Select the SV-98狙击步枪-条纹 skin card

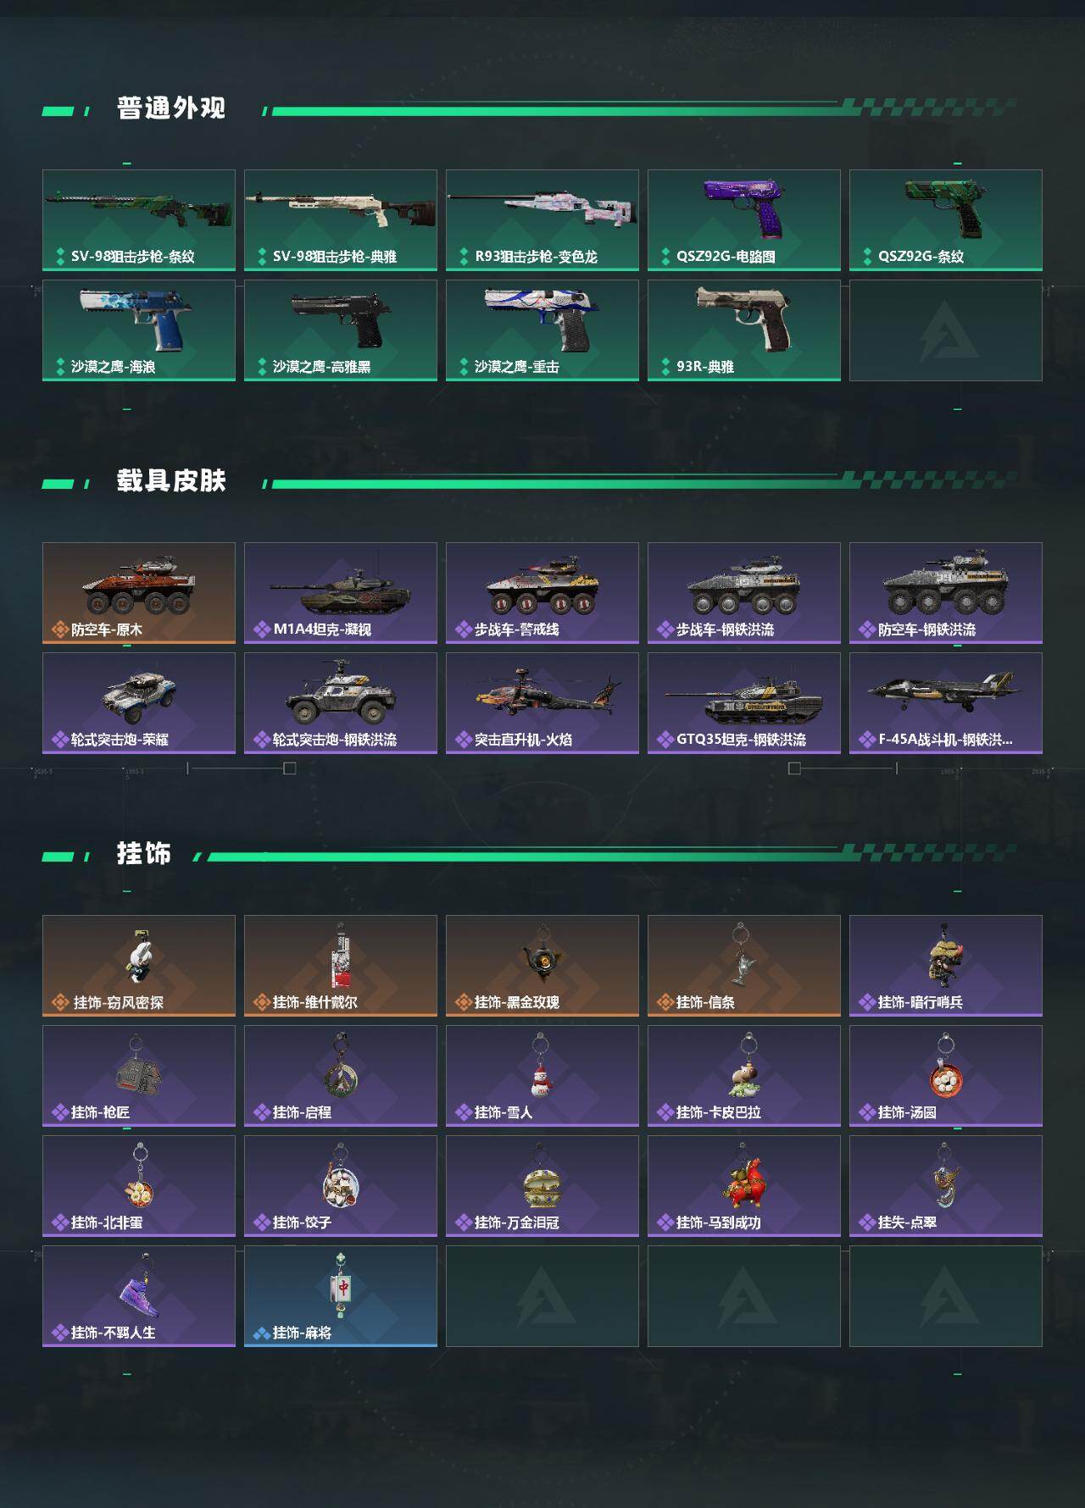pos(139,220)
